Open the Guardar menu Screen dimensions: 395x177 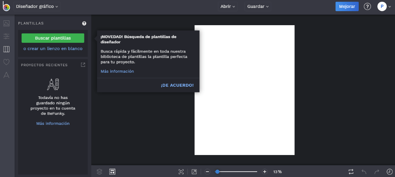point(258,6)
